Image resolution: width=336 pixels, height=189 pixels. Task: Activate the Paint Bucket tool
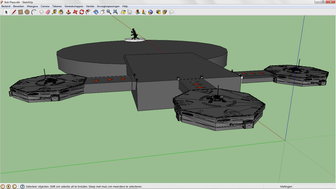pos(61,12)
